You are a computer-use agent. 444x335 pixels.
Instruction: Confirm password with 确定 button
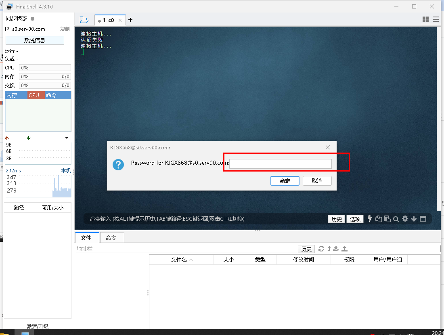285,181
